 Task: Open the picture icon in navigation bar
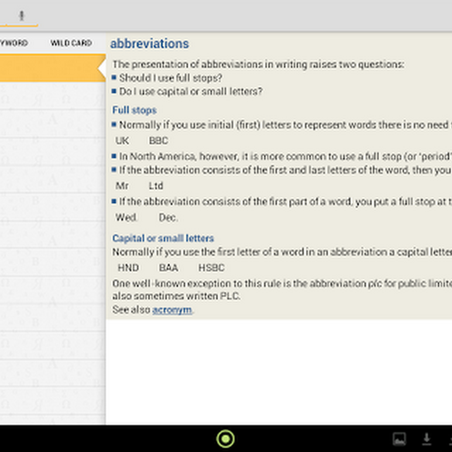tap(399, 439)
